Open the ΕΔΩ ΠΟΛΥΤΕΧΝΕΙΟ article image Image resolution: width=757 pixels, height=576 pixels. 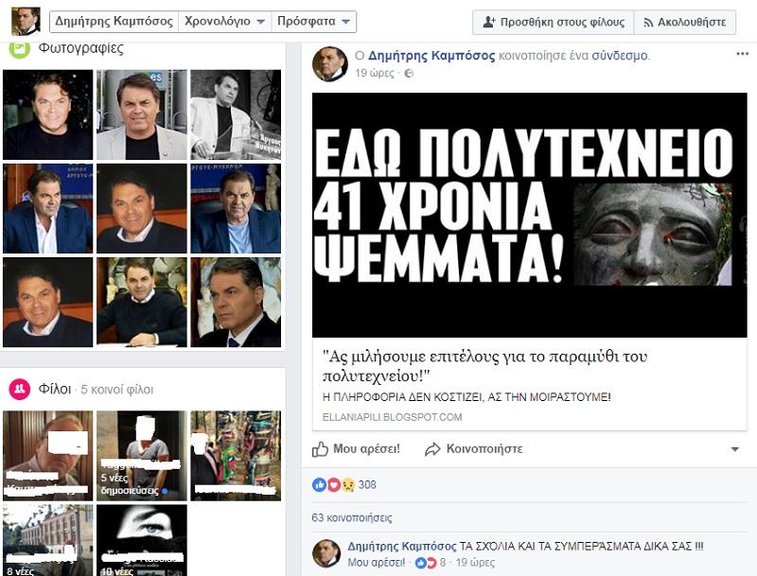[530, 215]
